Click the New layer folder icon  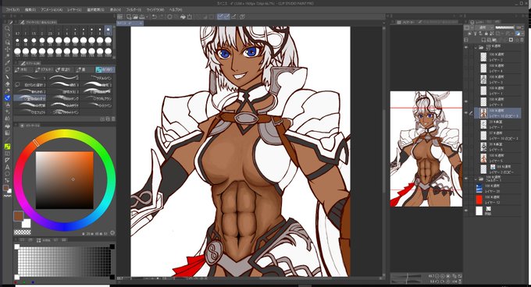(495, 40)
